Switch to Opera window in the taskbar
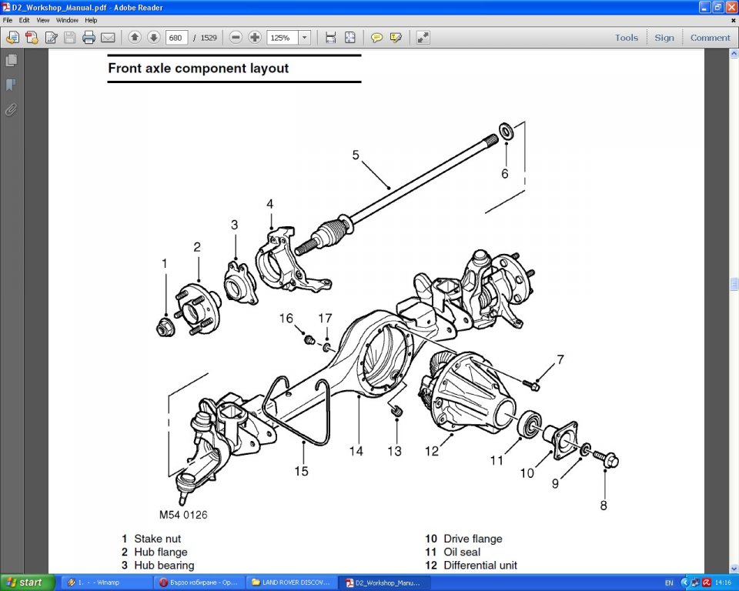Screen dimensions: 739x591 coord(199,583)
